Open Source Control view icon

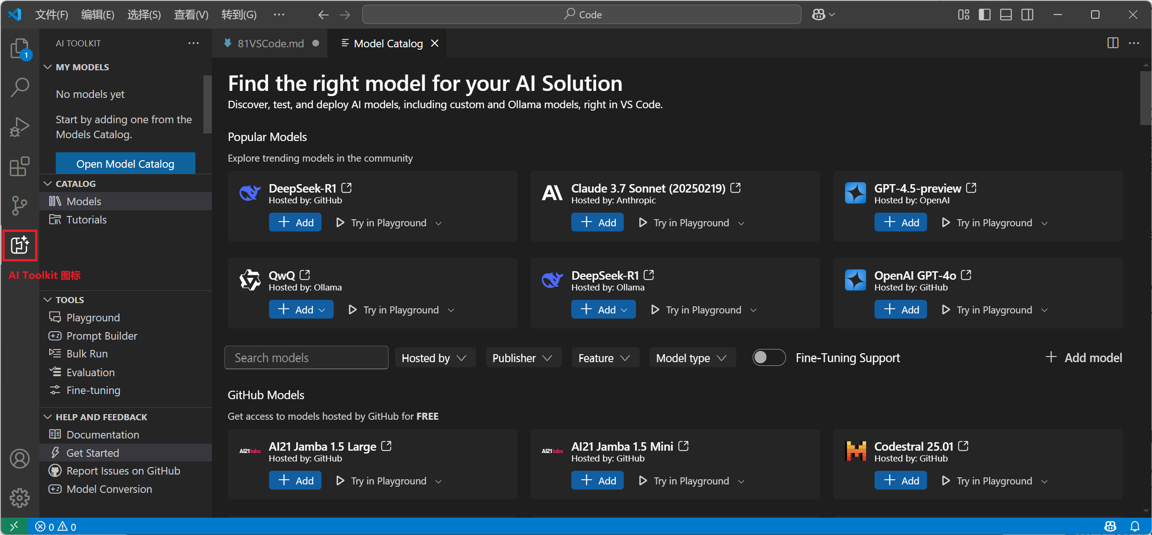(20, 205)
